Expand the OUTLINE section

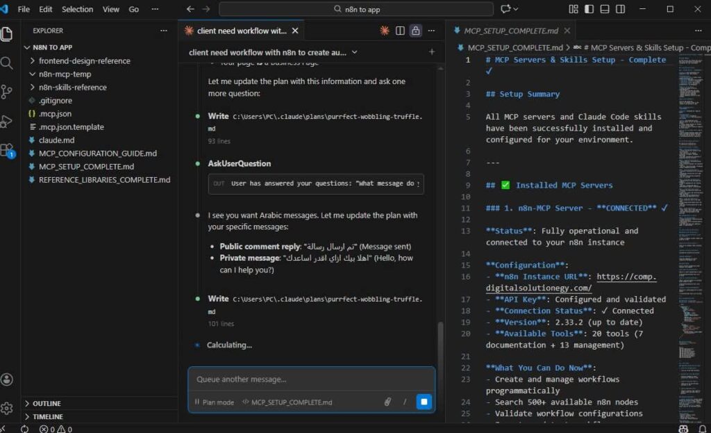(47, 403)
